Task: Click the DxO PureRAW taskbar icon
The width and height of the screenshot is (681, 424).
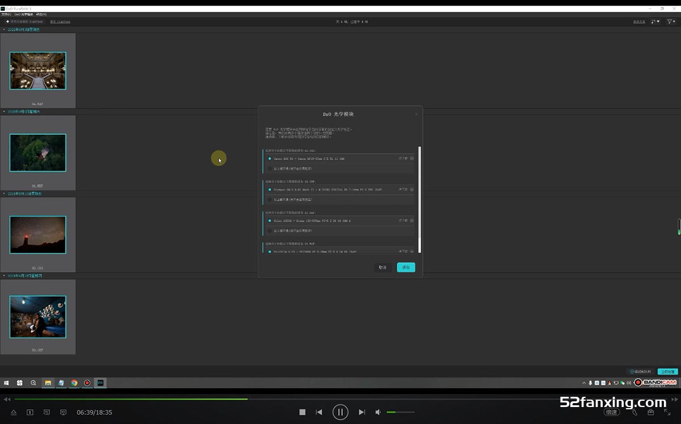Action: click(x=100, y=383)
